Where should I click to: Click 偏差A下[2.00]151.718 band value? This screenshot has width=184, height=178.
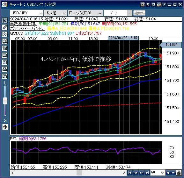point(108,28)
